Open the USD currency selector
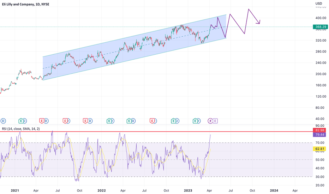The image size is (329, 194). pos(319,4)
